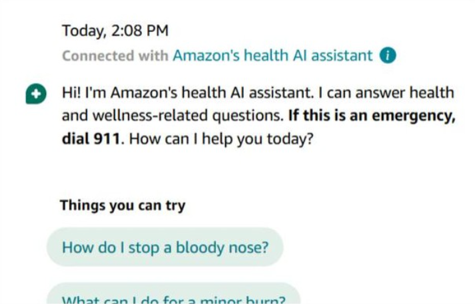
Task: Click the word "try" in the suggestions heading
Action: [x=175, y=206]
